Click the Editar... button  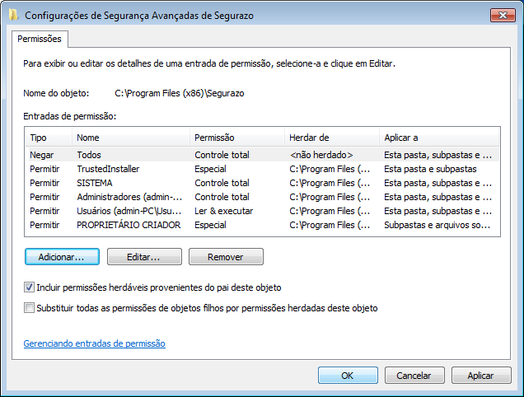coord(144,257)
